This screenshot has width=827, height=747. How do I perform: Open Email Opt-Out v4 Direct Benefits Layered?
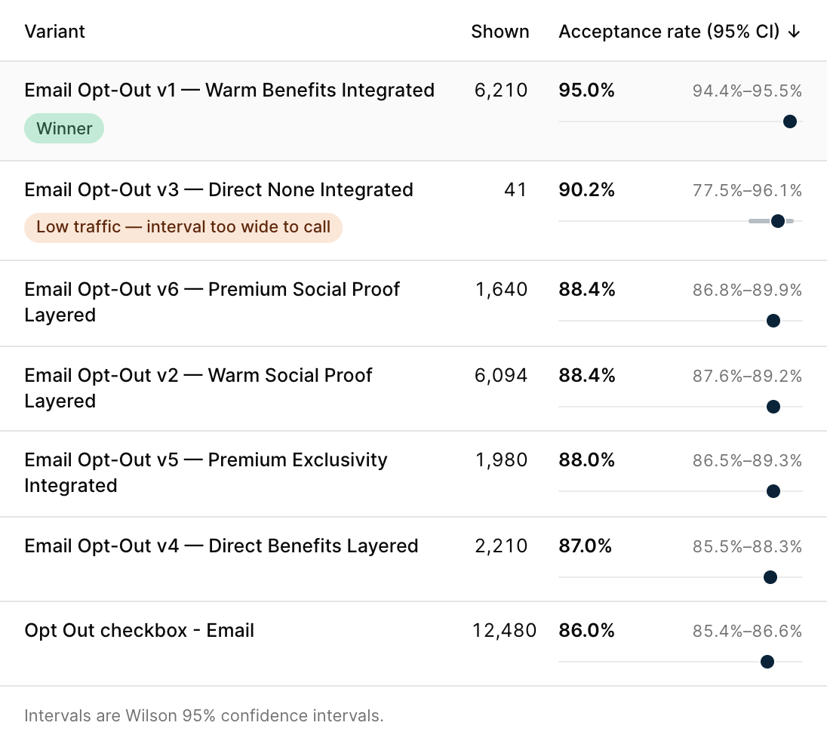click(222, 546)
